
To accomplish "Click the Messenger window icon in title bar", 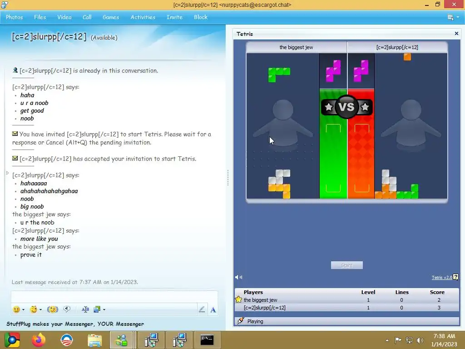I will click(x=5, y=5).
